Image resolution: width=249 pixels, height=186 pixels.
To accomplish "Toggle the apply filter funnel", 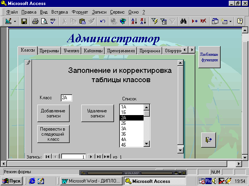I will pos(172,21).
